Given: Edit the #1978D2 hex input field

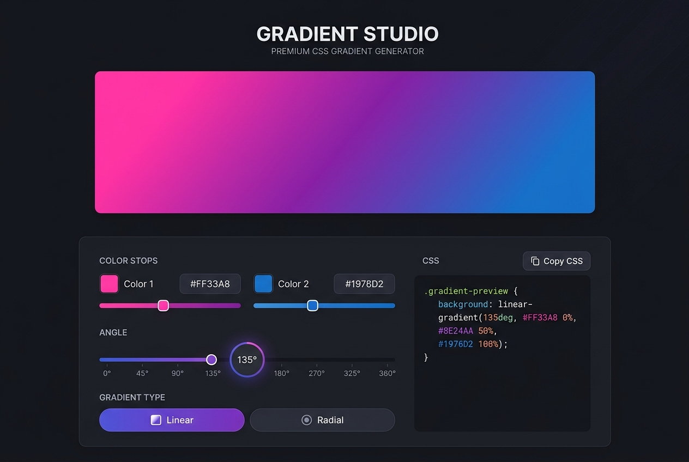Looking at the screenshot, I should click(x=364, y=284).
